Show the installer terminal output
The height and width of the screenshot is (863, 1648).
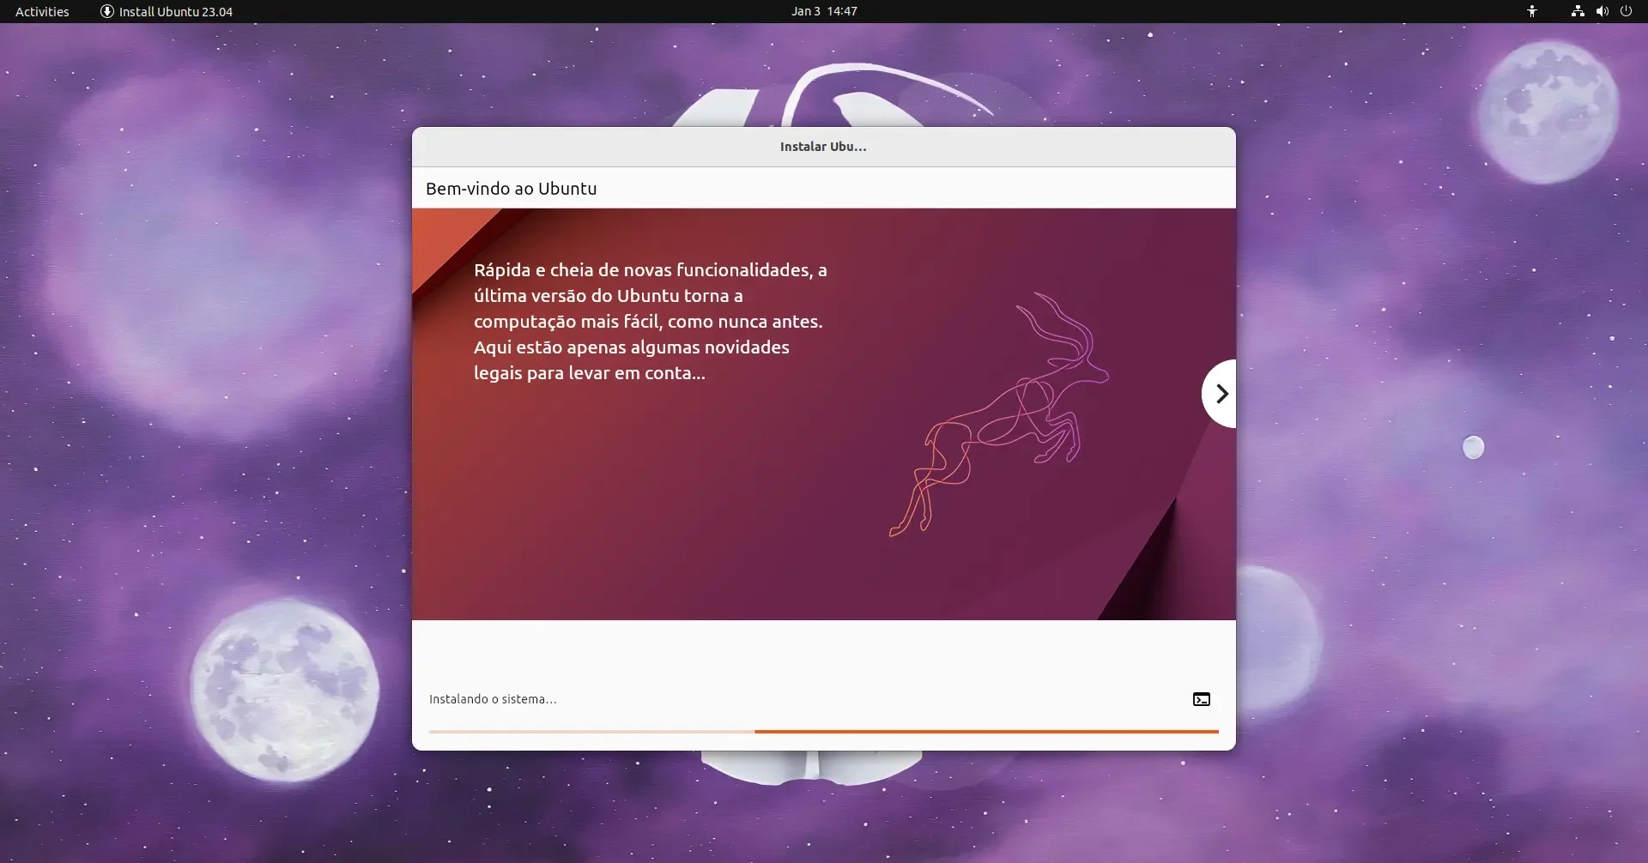tap(1202, 699)
